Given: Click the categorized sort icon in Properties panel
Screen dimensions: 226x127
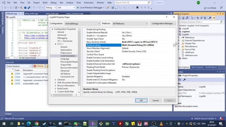Looking at the screenshot, I should (x=180, y=80).
